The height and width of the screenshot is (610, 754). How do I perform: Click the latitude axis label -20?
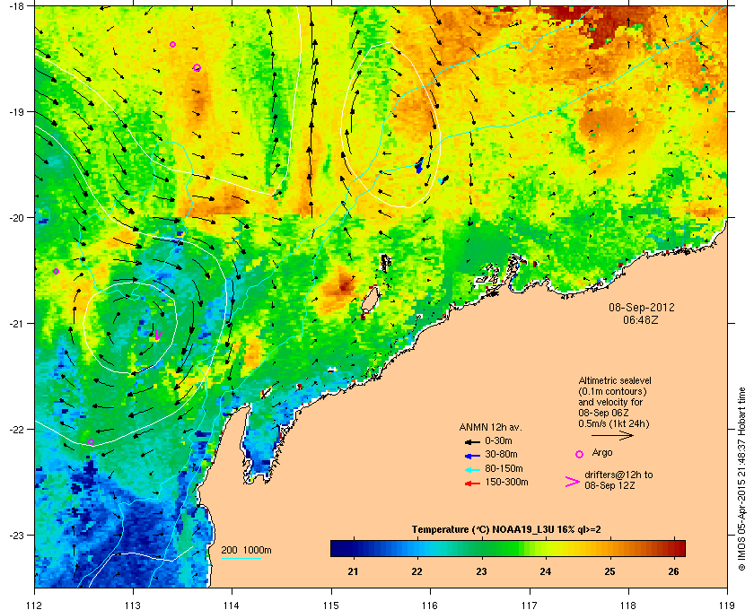[x=16, y=218]
